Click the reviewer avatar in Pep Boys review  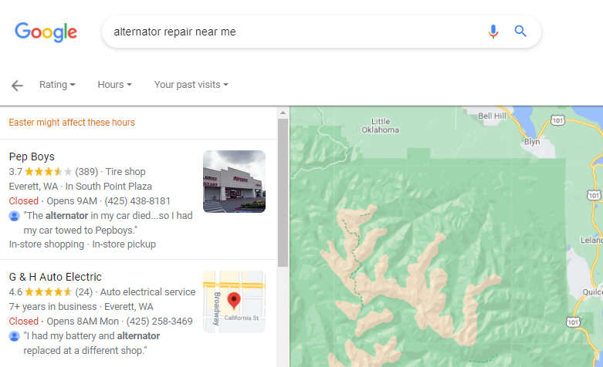(14, 216)
